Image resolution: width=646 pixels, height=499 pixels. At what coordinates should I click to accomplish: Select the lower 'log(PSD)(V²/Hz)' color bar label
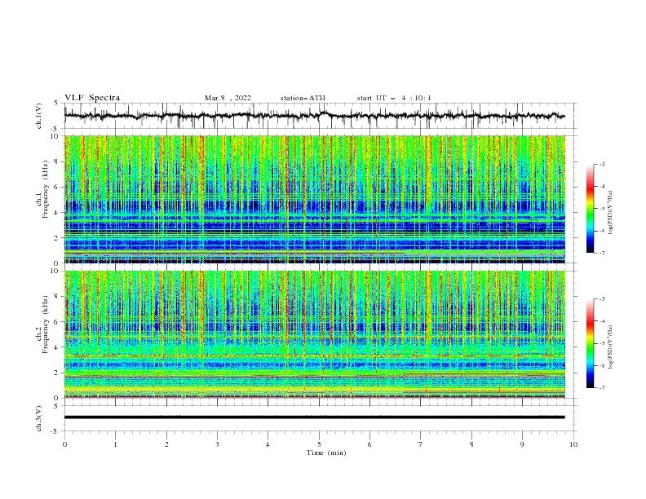611,347
